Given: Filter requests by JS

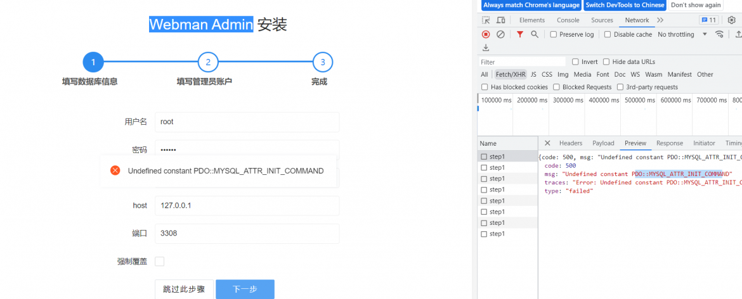Looking at the screenshot, I should tap(533, 74).
